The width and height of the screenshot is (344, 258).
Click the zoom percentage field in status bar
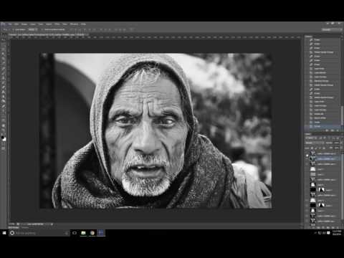point(11,224)
